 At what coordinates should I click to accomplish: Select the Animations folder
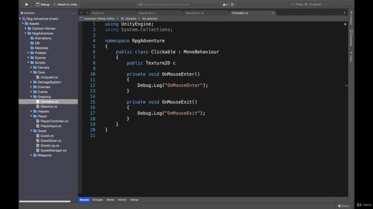coord(41,38)
